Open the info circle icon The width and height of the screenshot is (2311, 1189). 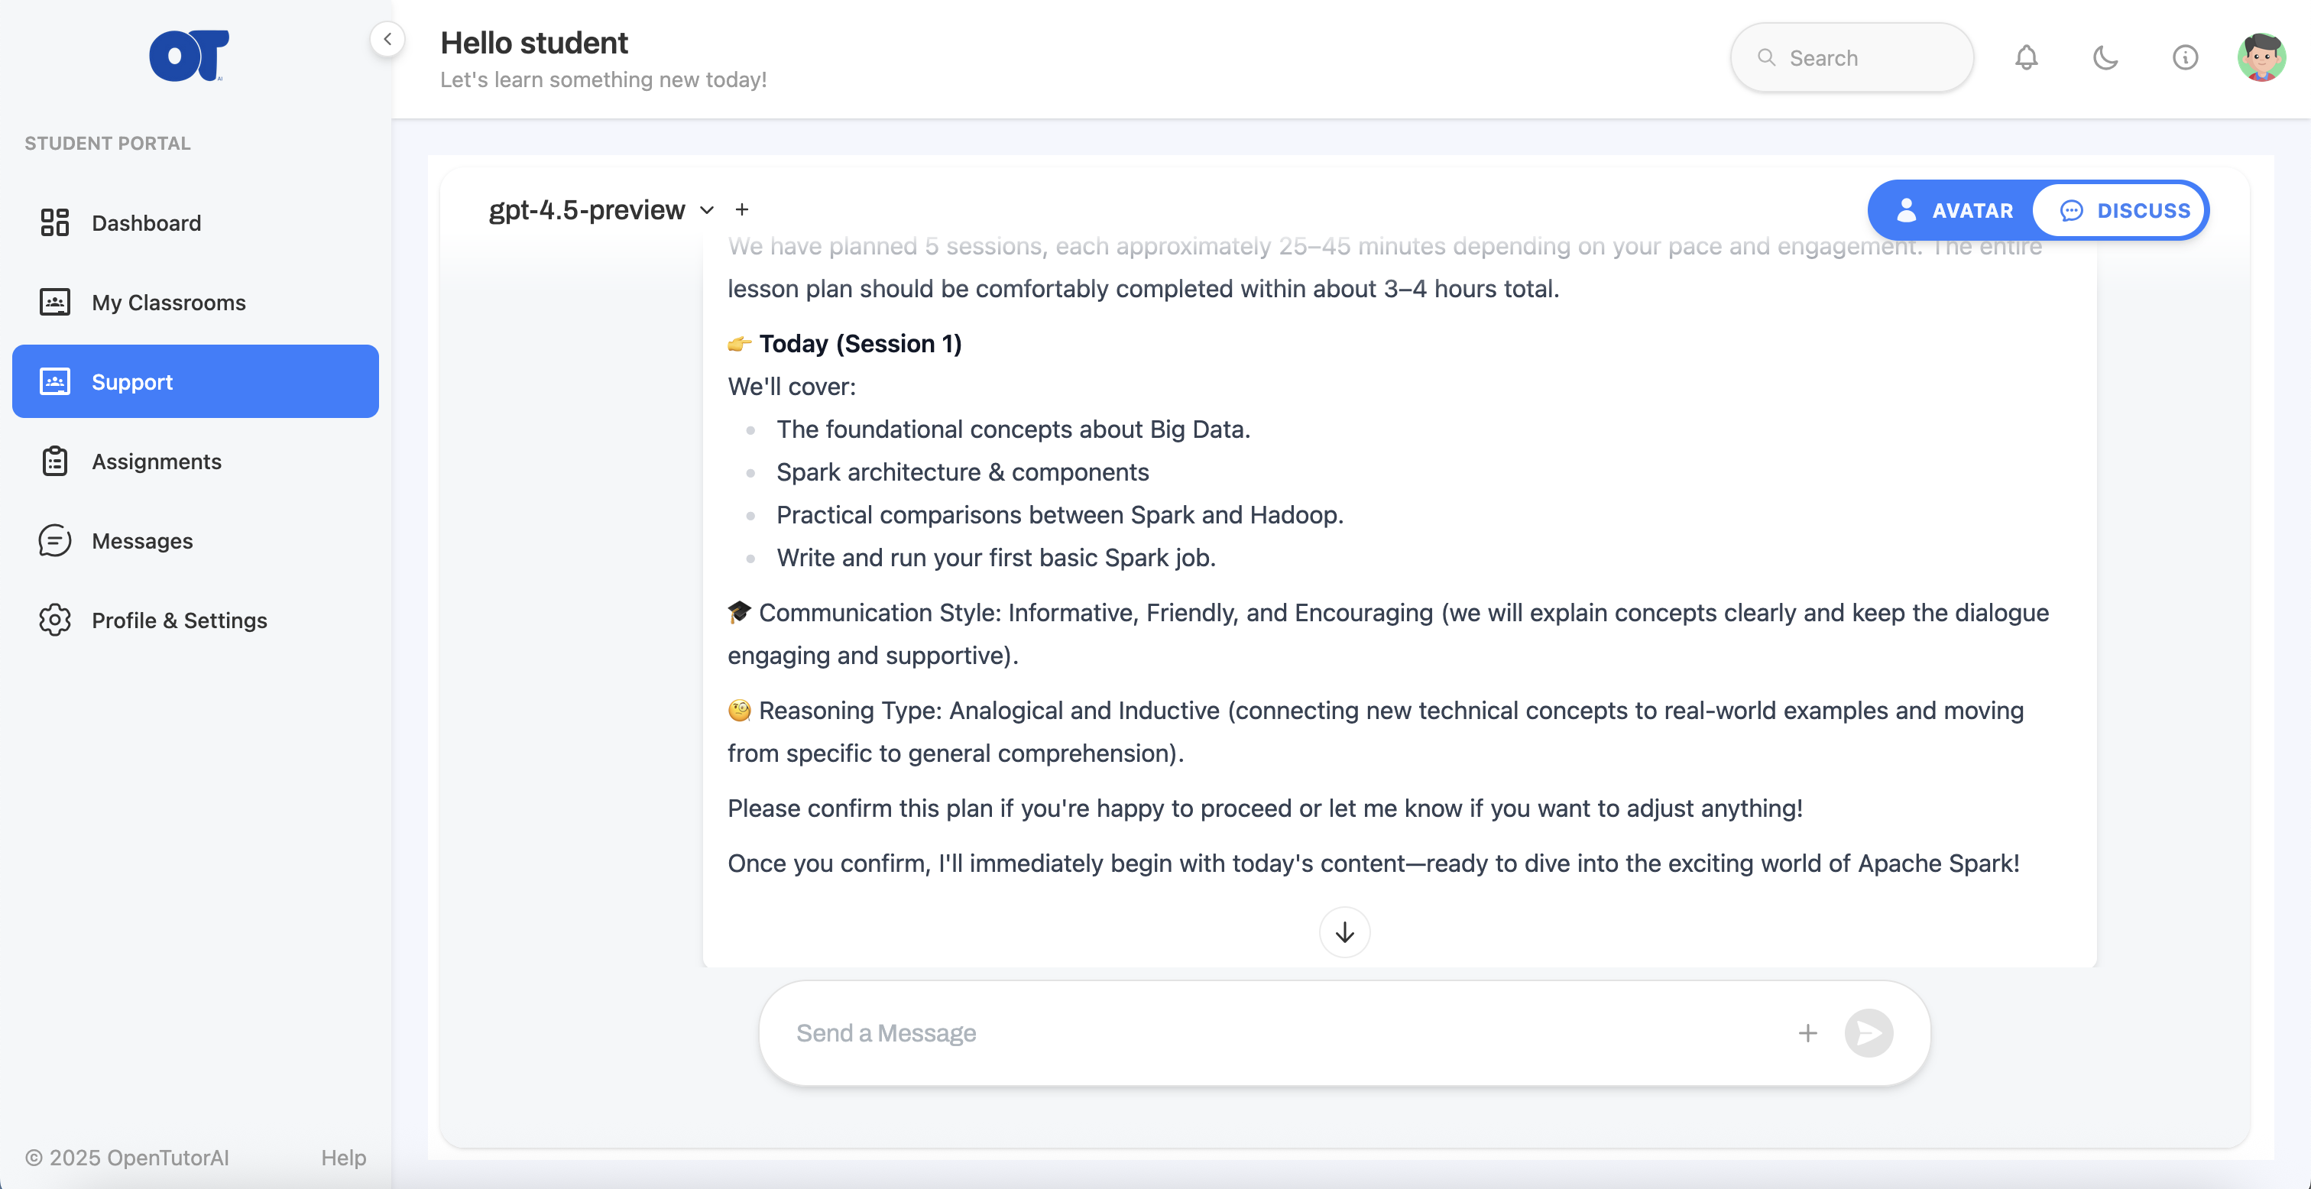click(2184, 58)
